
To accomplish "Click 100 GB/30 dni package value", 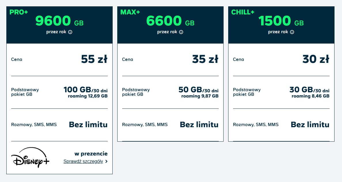I will (86, 90).
